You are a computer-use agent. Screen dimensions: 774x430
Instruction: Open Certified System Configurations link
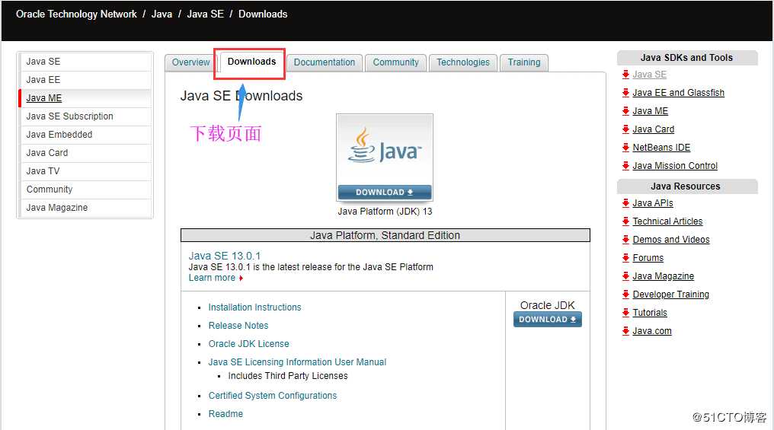click(273, 396)
